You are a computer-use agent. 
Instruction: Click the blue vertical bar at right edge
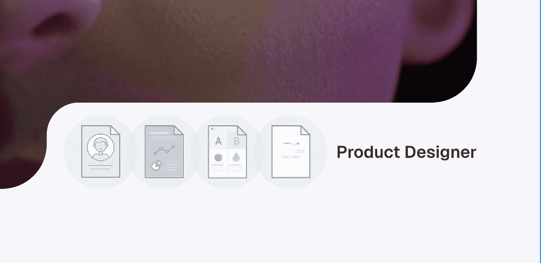540,131
